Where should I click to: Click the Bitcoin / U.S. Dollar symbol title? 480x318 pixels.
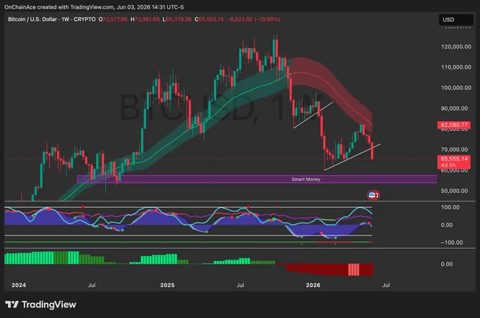coord(32,19)
